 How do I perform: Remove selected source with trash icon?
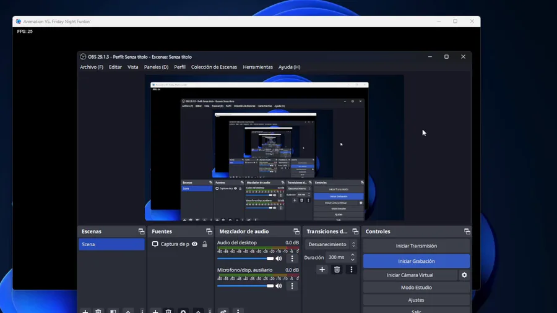pyautogui.click(x=169, y=311)
